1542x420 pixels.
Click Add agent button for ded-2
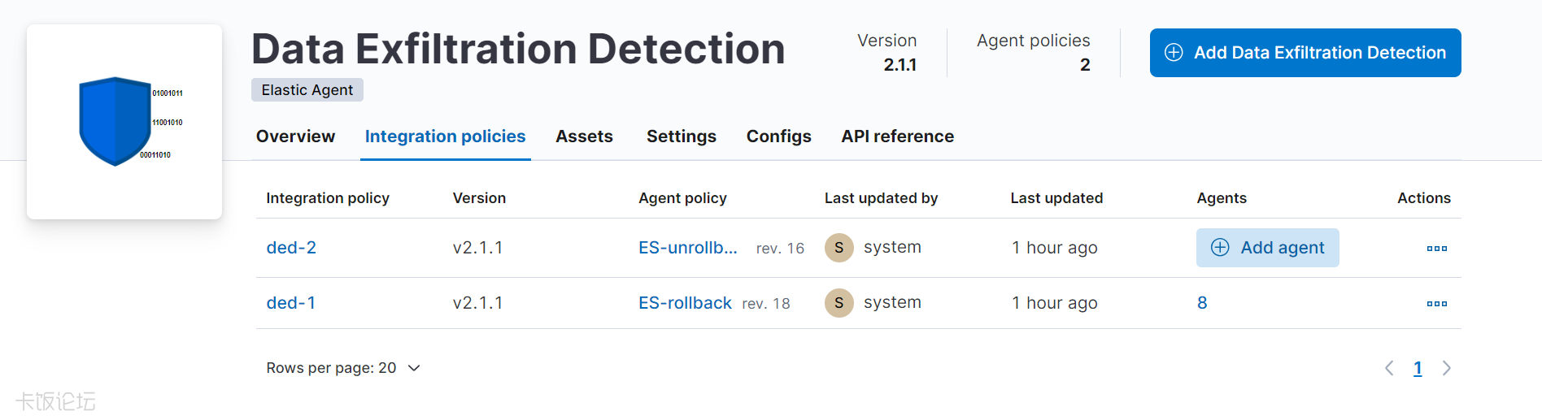[1267, 248]
